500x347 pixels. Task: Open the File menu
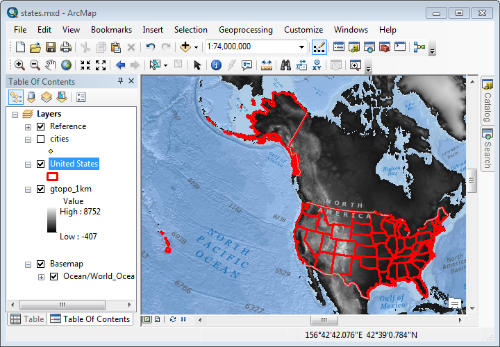20,30
